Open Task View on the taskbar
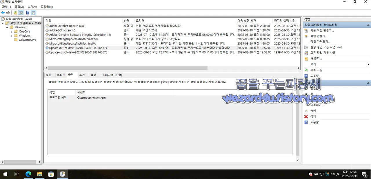The width and height of the screenshot is (371, 179). pos(17,174)
